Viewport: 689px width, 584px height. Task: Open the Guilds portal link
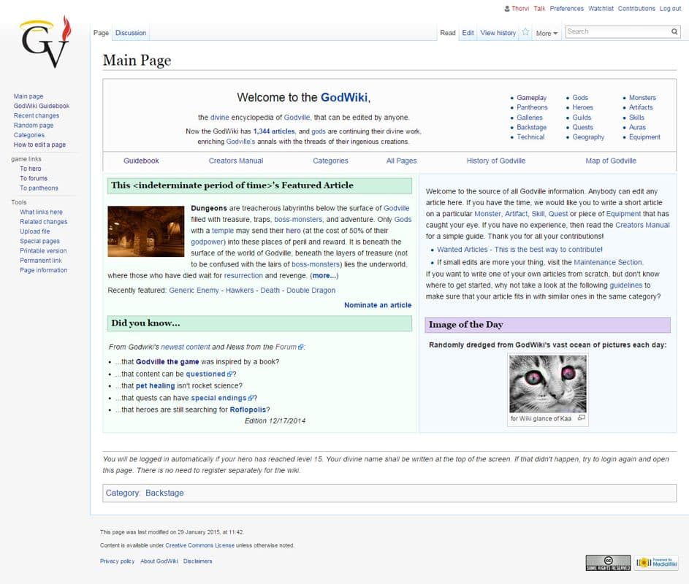point(582,118)
